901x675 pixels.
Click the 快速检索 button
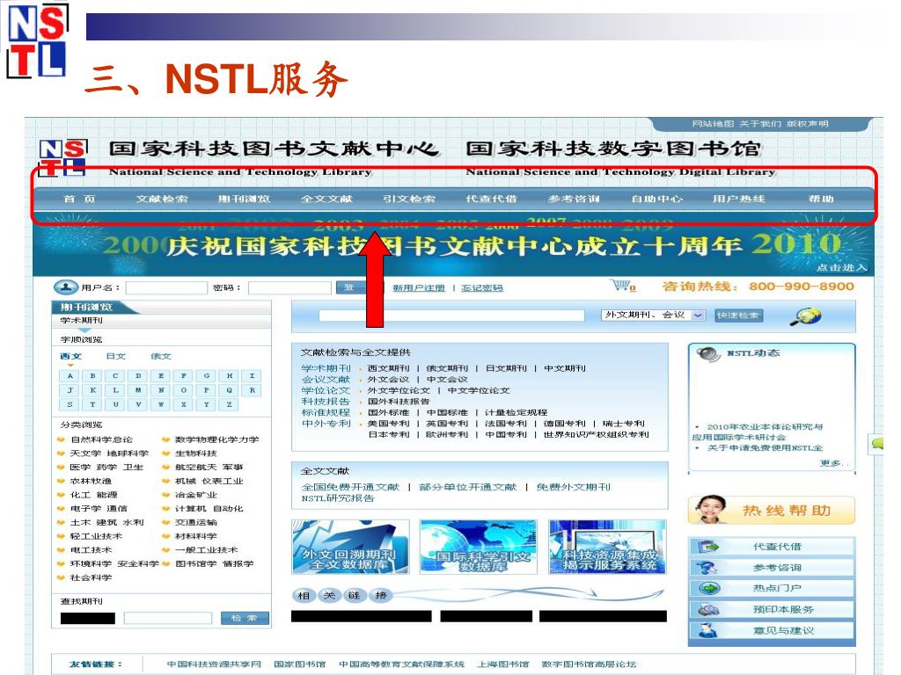point(738,316)
